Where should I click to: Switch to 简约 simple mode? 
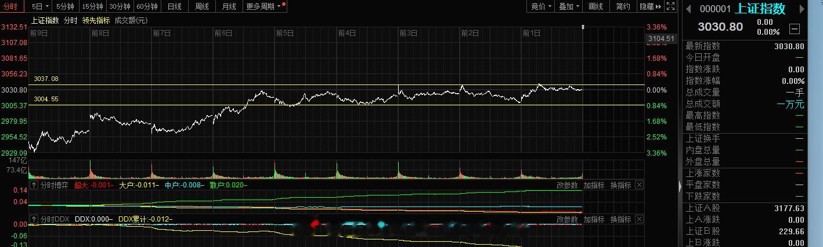[x=623, y=6]
